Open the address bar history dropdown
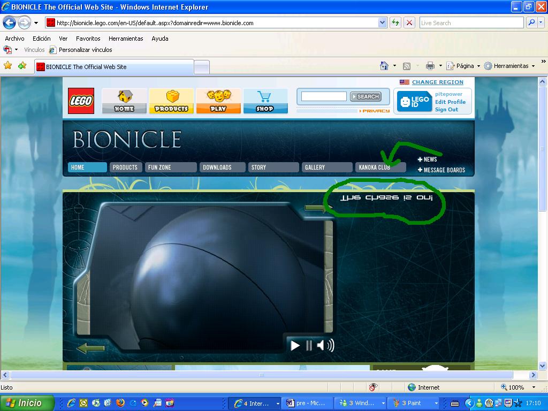The height and width of the screenshot is (411, 548). (382, 22)
